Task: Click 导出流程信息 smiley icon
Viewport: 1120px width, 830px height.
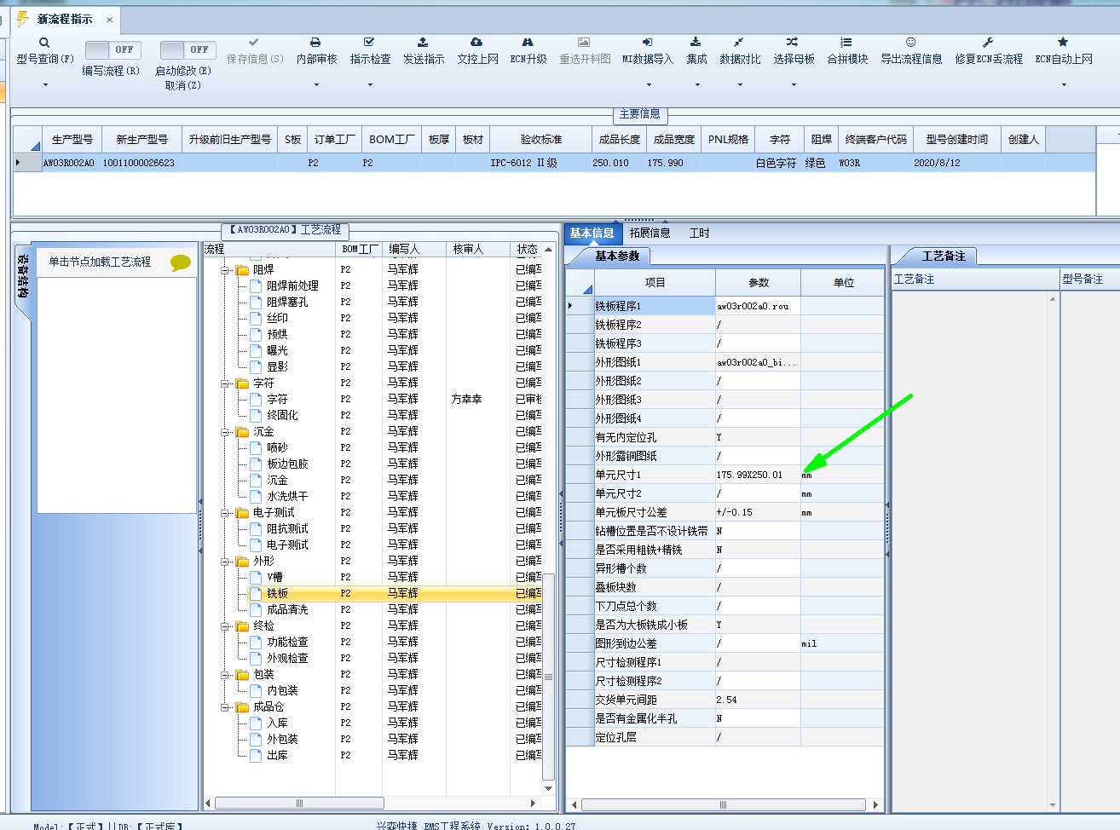Action: (x=910, y=42)
